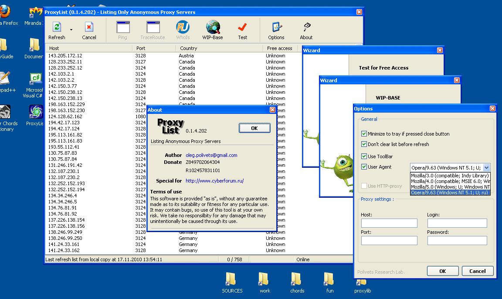Open the oleg.polivets@gmail.com email link
The image size is (502, 299).
point(212,155)
